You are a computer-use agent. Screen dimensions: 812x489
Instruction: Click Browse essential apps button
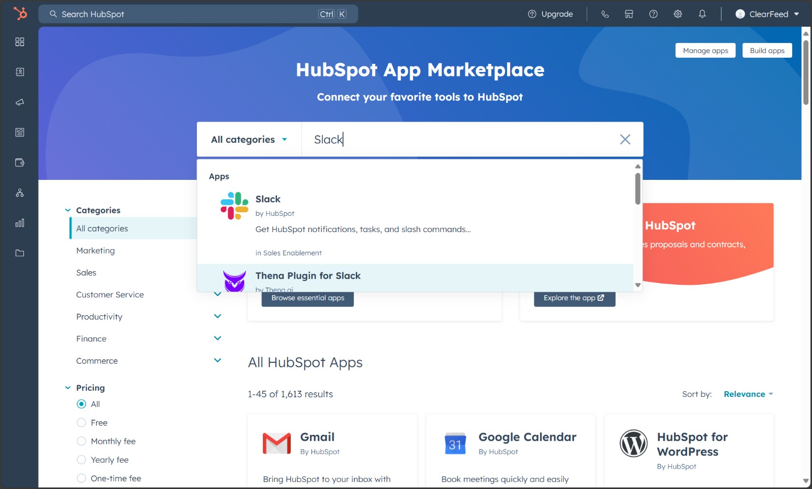[308, 298]
